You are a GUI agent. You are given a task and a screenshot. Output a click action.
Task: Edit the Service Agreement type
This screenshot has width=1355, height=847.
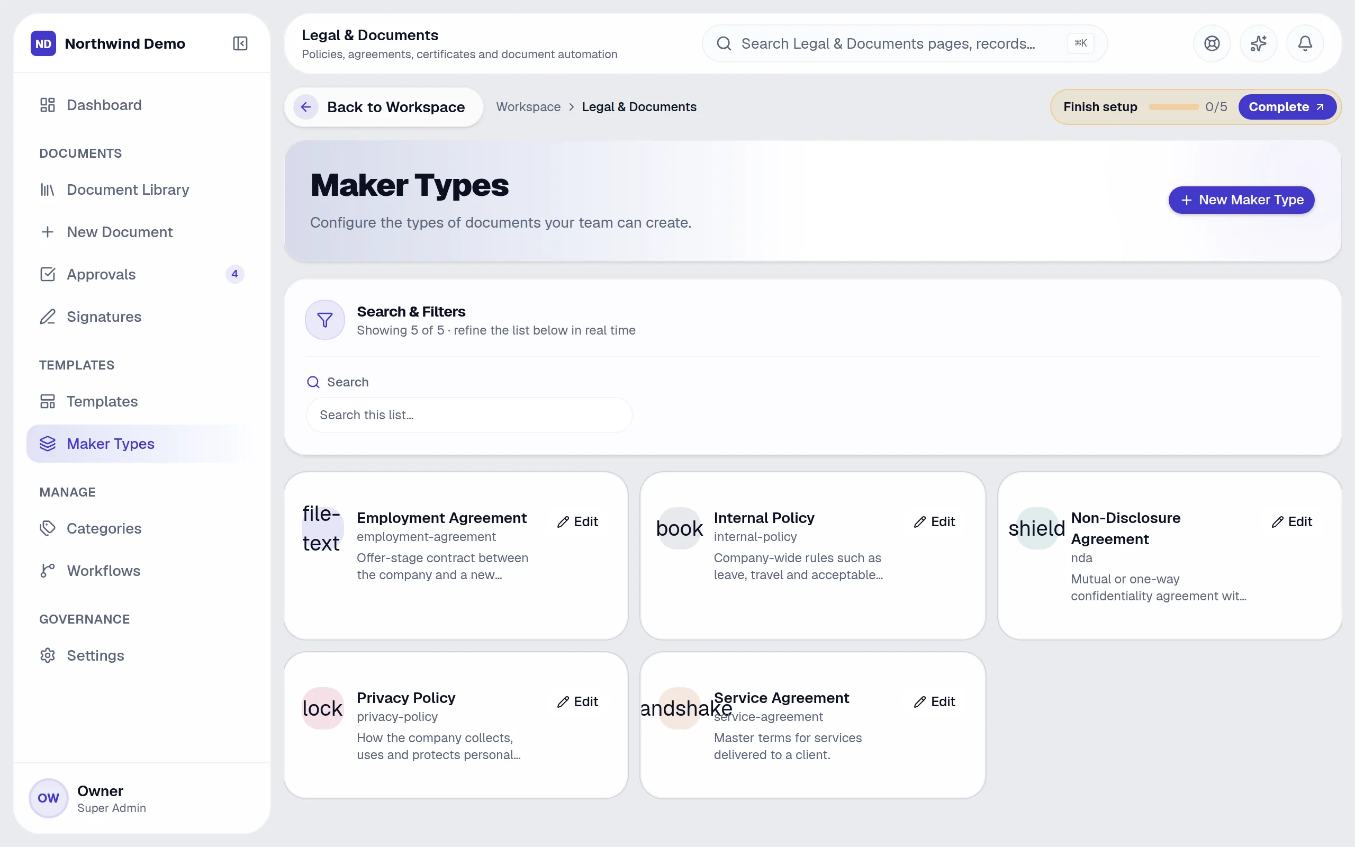[935, 702]
